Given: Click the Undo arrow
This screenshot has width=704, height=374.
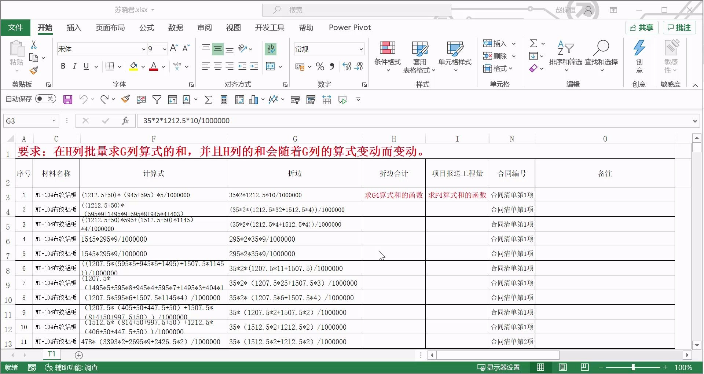Looking at the screenshot, I should coord(84,99).
